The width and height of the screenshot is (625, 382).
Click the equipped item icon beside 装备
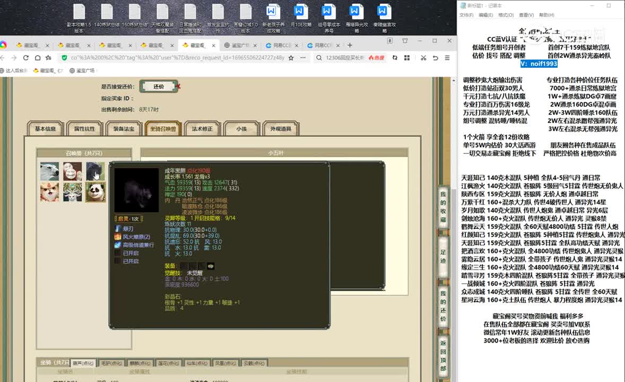pyautogui.click(x=211, y=266)
